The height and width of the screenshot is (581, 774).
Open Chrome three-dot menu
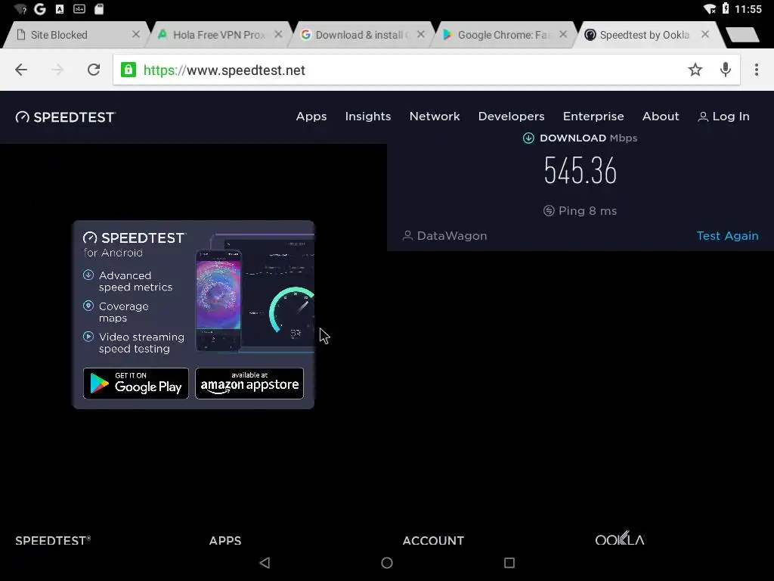(x=756, y=70)
